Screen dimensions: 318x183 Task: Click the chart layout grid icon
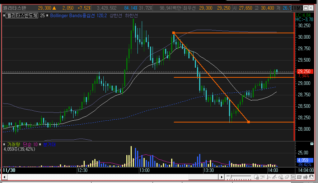256,177
